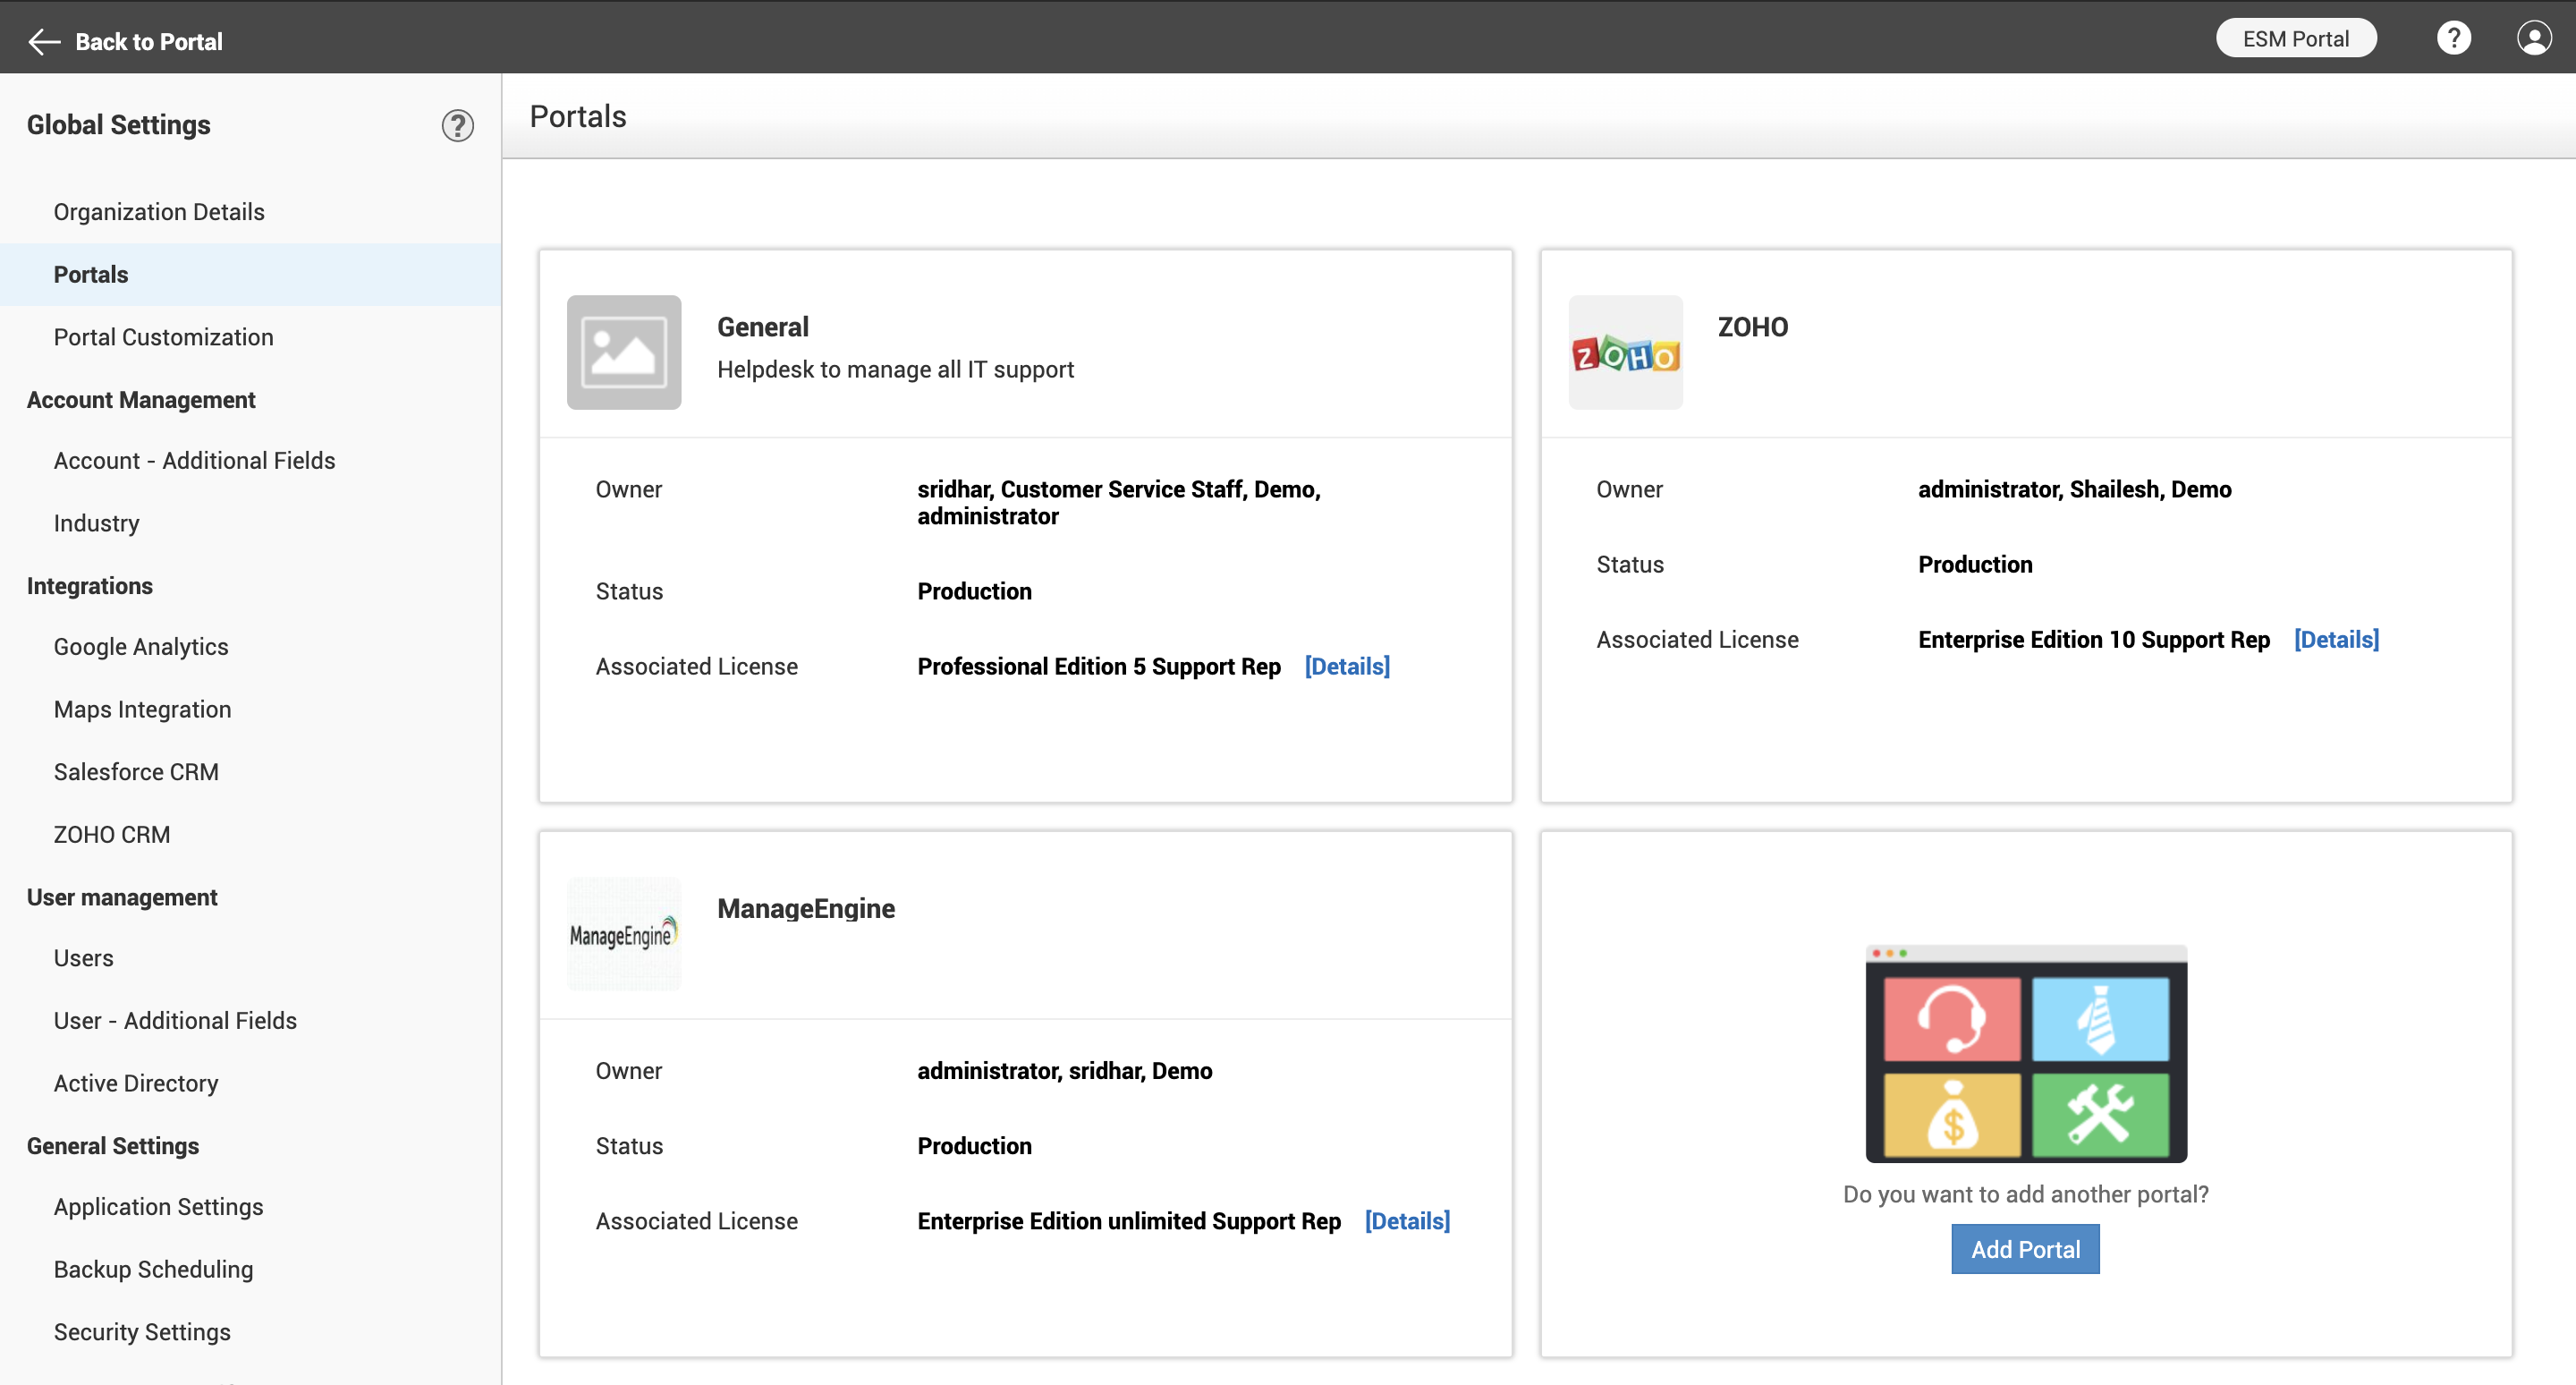
Task: Click the General portal image placeholder icon
Action: coord(624,352)
